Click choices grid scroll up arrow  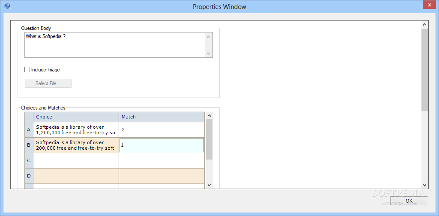pos(209,115)
